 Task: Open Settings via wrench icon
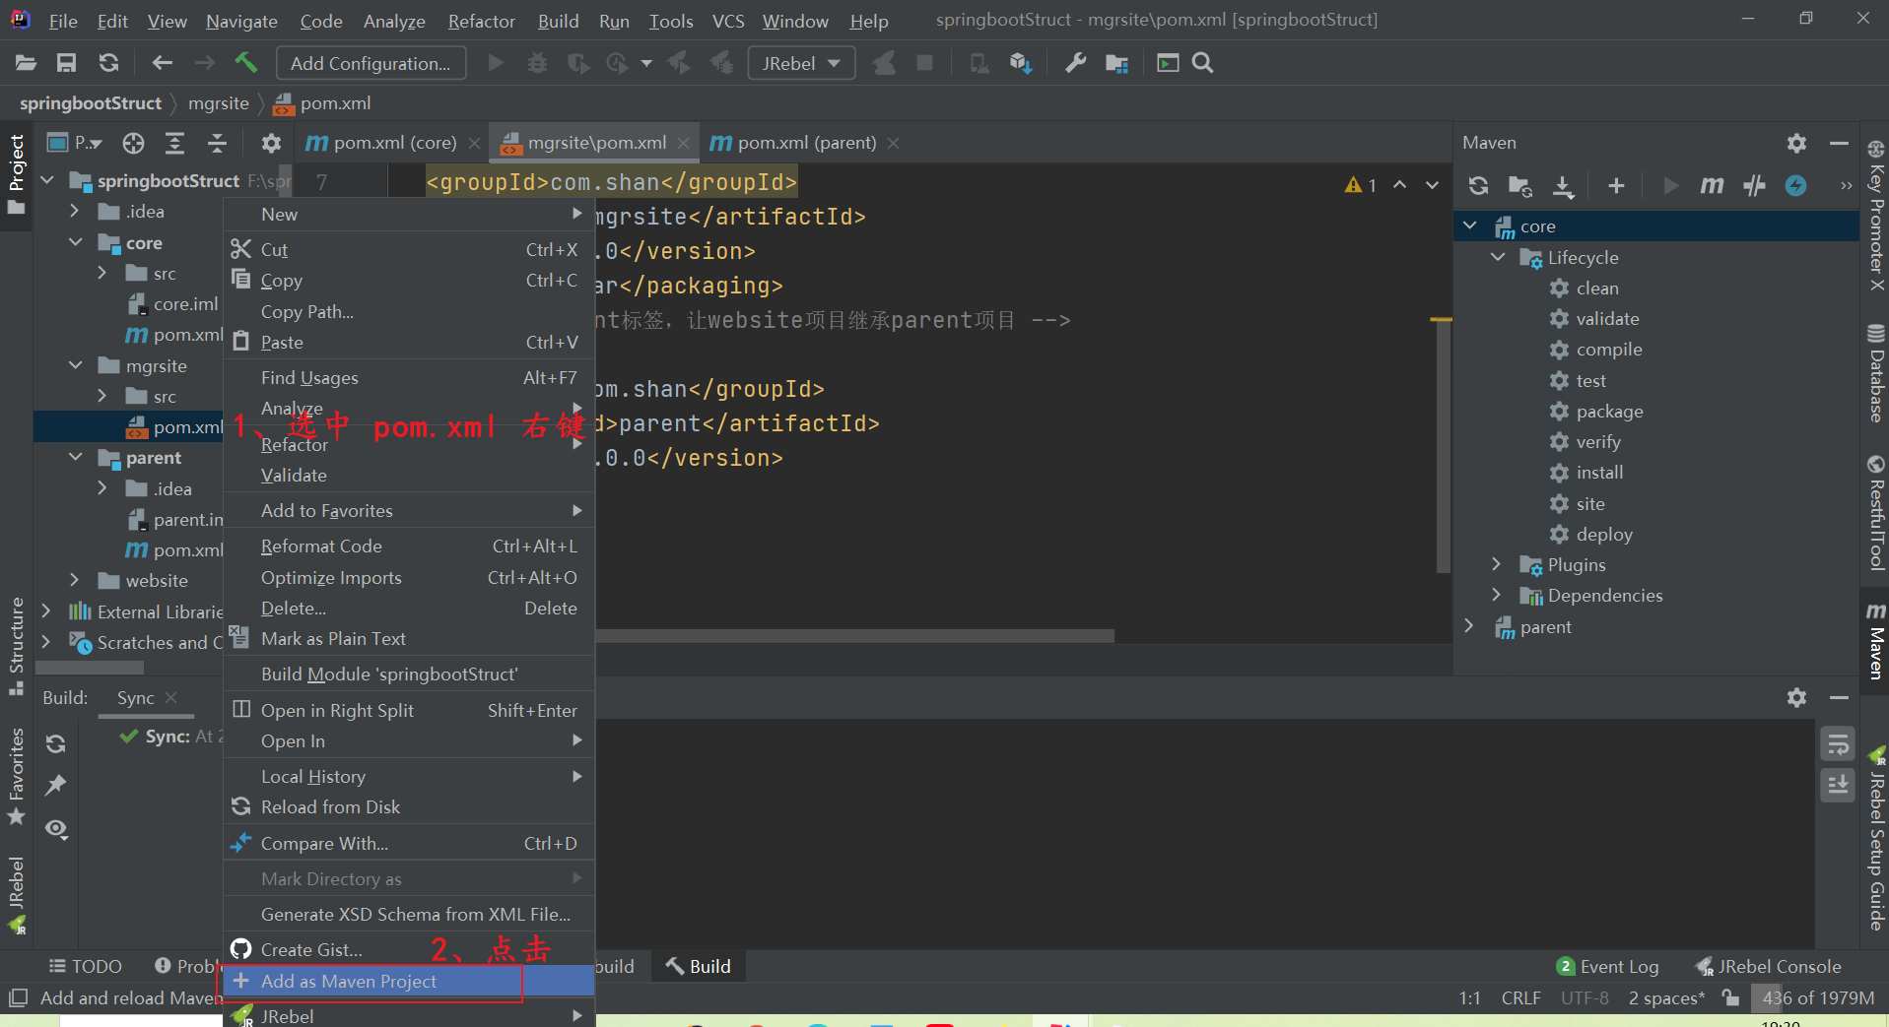click(1075, 63)
